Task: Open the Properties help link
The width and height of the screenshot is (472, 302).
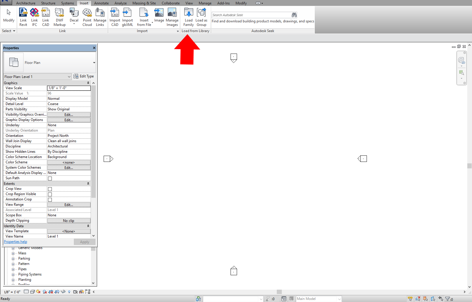Action: [15, 241]
